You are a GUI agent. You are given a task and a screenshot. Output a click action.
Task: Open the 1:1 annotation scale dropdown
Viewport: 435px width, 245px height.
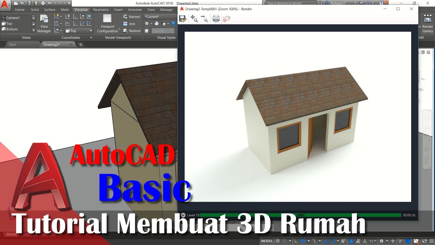coord(373,241)
